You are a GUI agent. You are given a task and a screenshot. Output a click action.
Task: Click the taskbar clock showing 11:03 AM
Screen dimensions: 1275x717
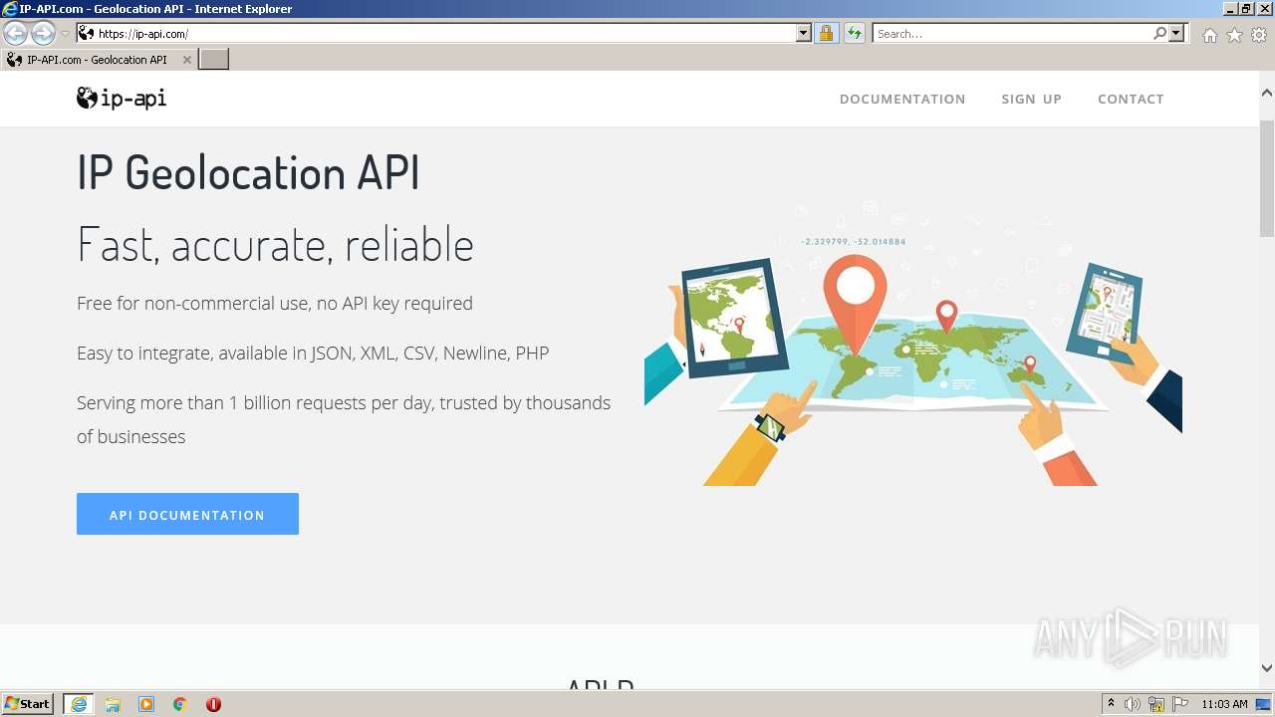[1224, 704]
